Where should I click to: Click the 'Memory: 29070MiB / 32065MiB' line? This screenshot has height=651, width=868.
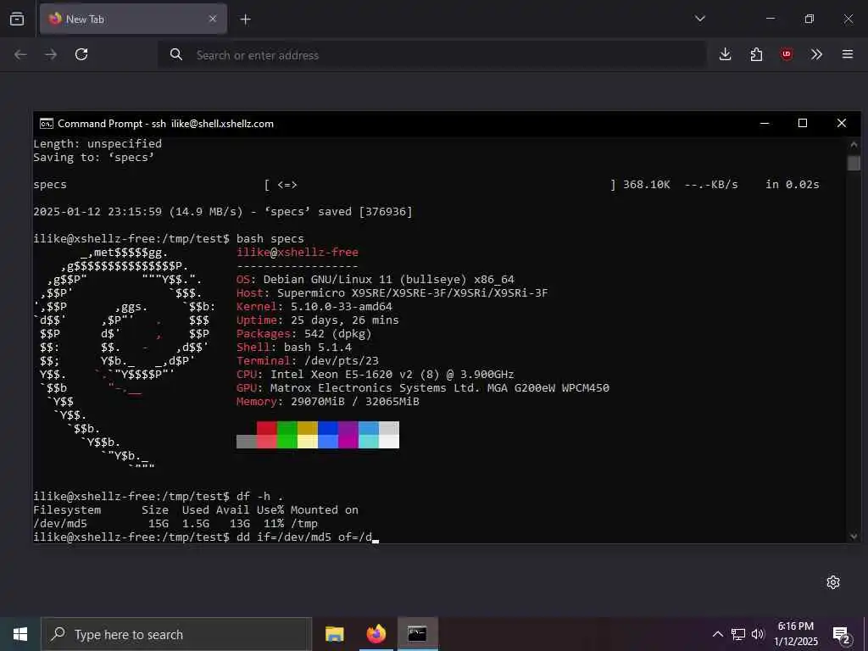(x=328, y=401)
